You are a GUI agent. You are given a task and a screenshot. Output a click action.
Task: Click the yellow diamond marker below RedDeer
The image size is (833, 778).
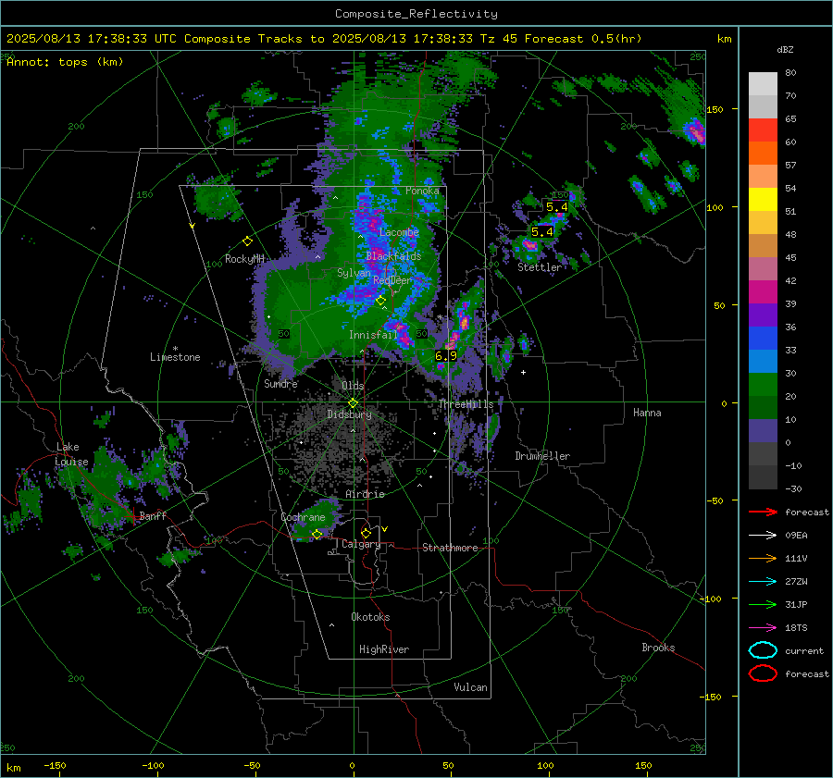pyautogui.click(x=380, y=301)
